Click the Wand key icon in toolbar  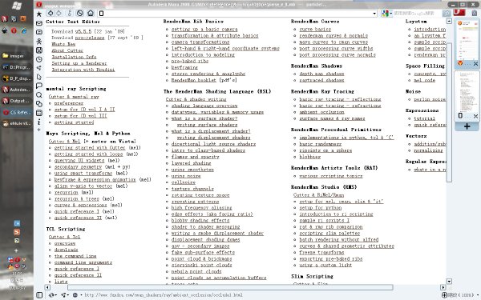[x=70, y=13]
